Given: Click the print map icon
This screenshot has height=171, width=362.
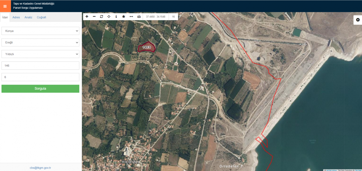Looking at the screenshot, I should pyautogui.click(x=139, y=16).
